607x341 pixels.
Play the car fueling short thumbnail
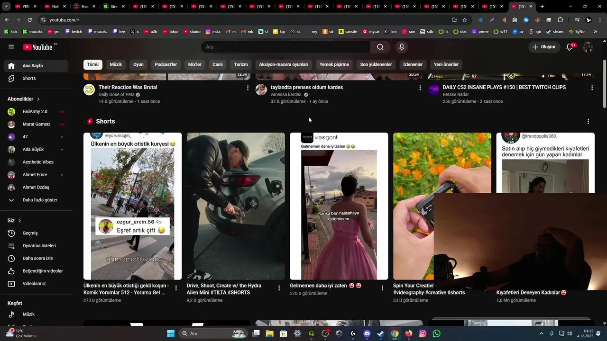tap(236, 206)
